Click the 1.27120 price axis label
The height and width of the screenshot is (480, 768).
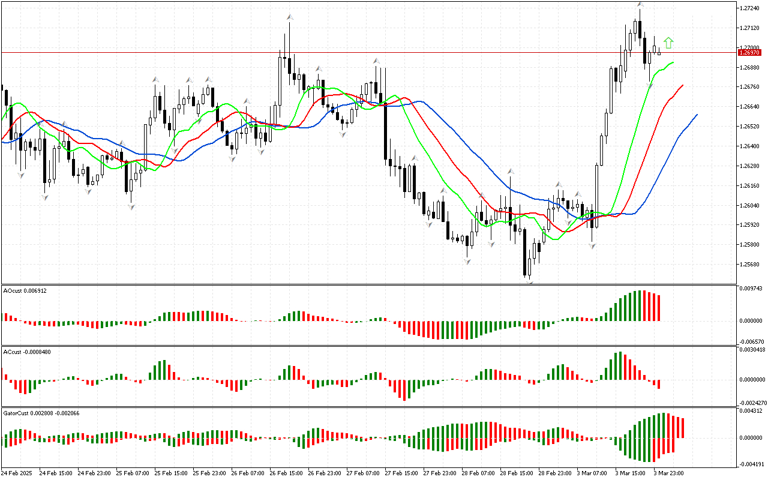pyautogui.click(x=750, y=28)
